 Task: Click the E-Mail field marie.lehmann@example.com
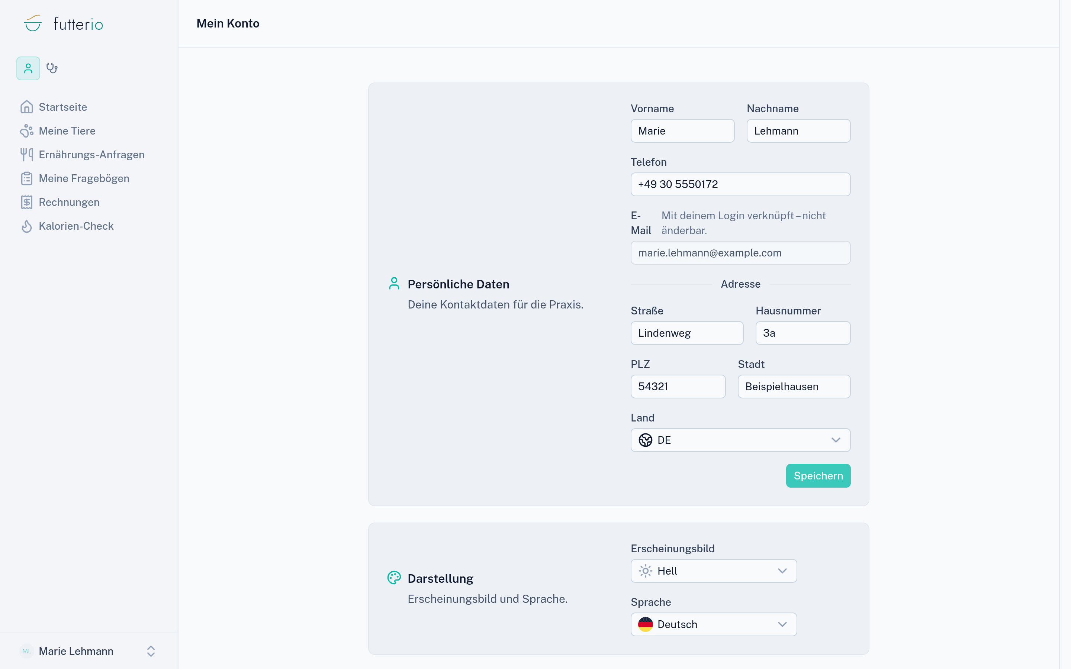point(740,253)
